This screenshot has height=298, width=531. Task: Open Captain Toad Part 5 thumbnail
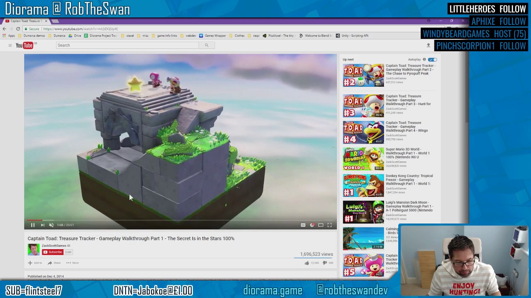363,265
